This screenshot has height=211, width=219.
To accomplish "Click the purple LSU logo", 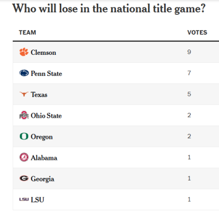I will 24,199.
